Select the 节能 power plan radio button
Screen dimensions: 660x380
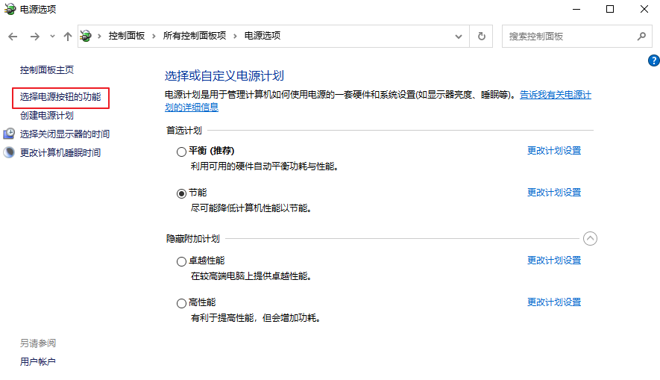[x=181, y=193]
